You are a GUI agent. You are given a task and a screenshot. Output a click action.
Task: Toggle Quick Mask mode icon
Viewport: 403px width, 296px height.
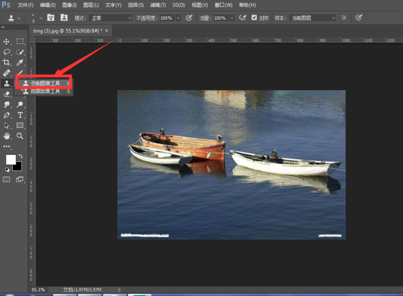pyautogui.click(x=7, y=179)
